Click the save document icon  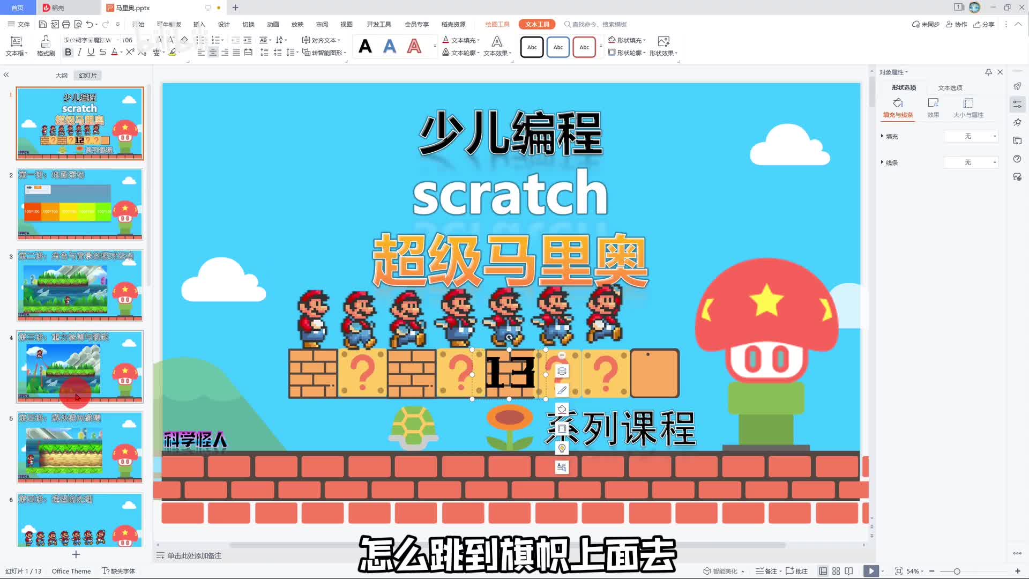pyautogui.click(x=43, y=24)
